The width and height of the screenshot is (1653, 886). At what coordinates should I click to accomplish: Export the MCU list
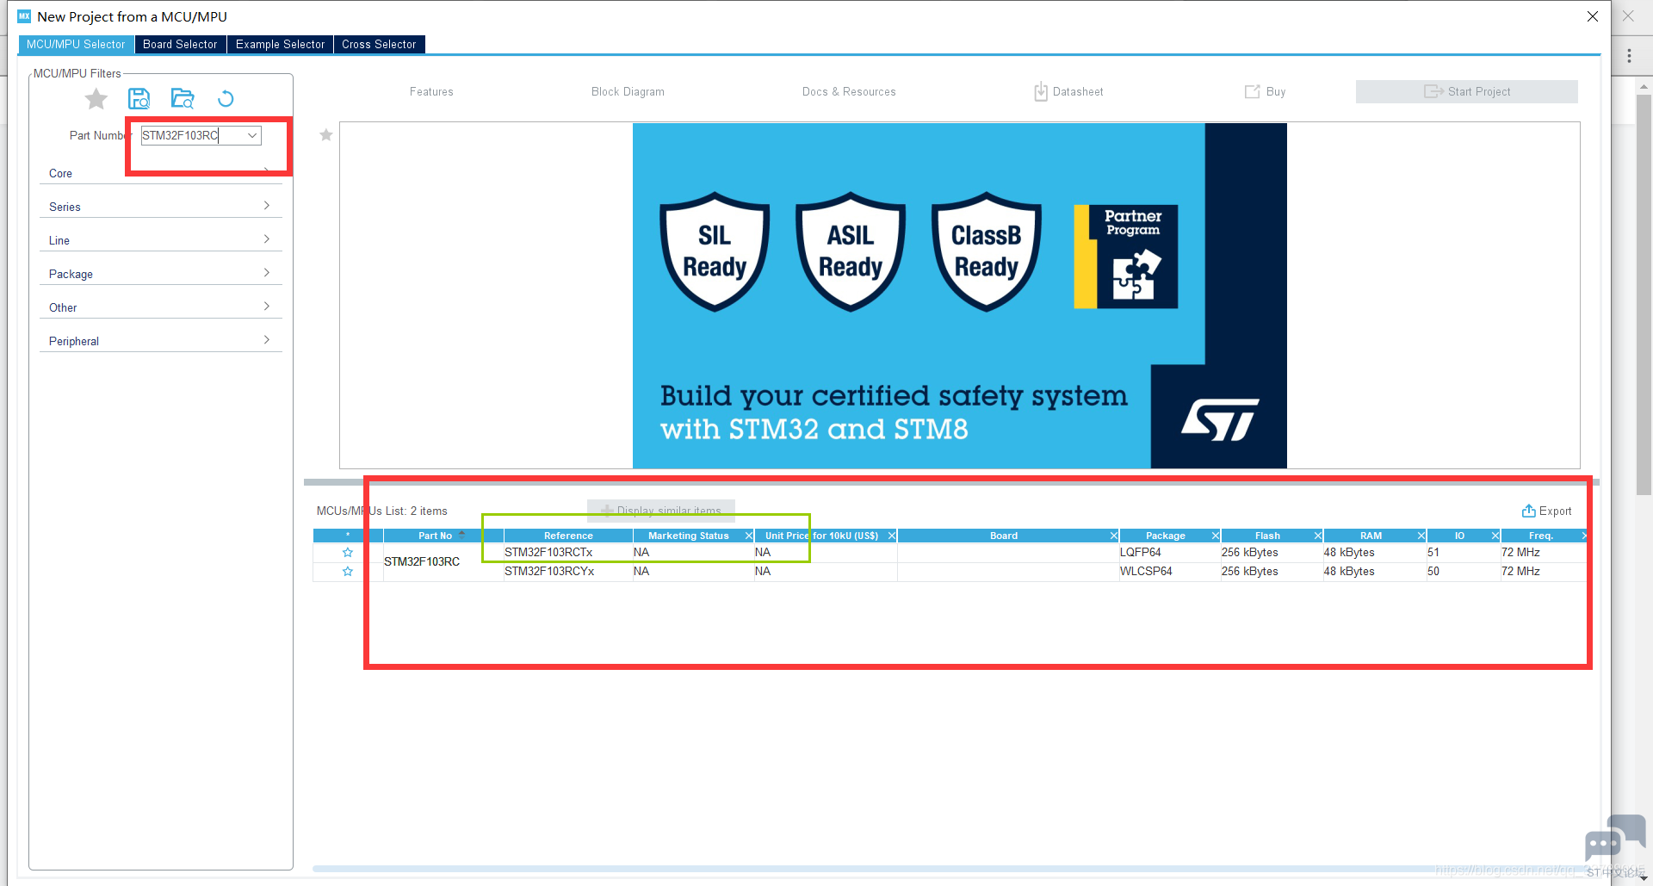[x=1546, y=511]
